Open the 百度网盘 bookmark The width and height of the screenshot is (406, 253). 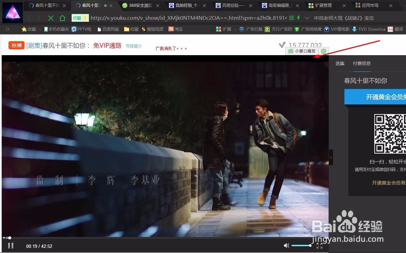pos(108,29)
